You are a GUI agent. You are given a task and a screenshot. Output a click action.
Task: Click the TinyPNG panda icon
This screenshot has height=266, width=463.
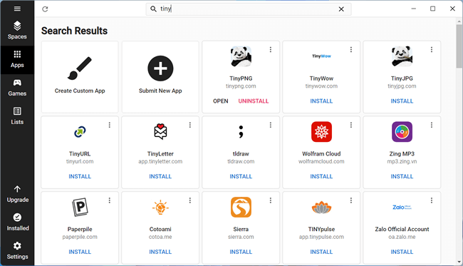[241, 56]
